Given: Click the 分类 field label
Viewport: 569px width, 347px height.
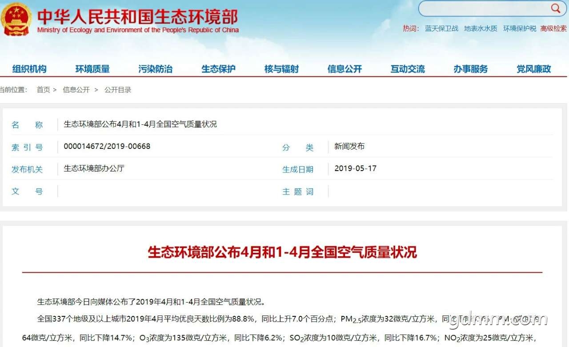Looking at the screenshot, I should click(x=298, y=148).
